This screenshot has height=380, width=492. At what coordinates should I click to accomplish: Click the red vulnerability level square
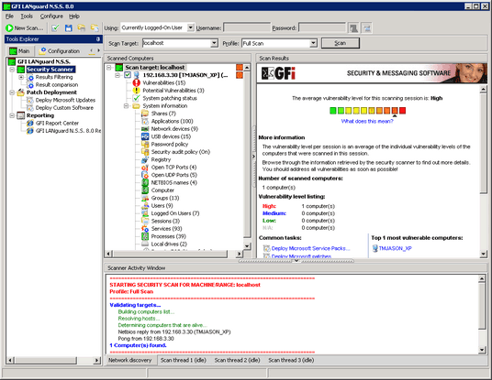point(402,111)
